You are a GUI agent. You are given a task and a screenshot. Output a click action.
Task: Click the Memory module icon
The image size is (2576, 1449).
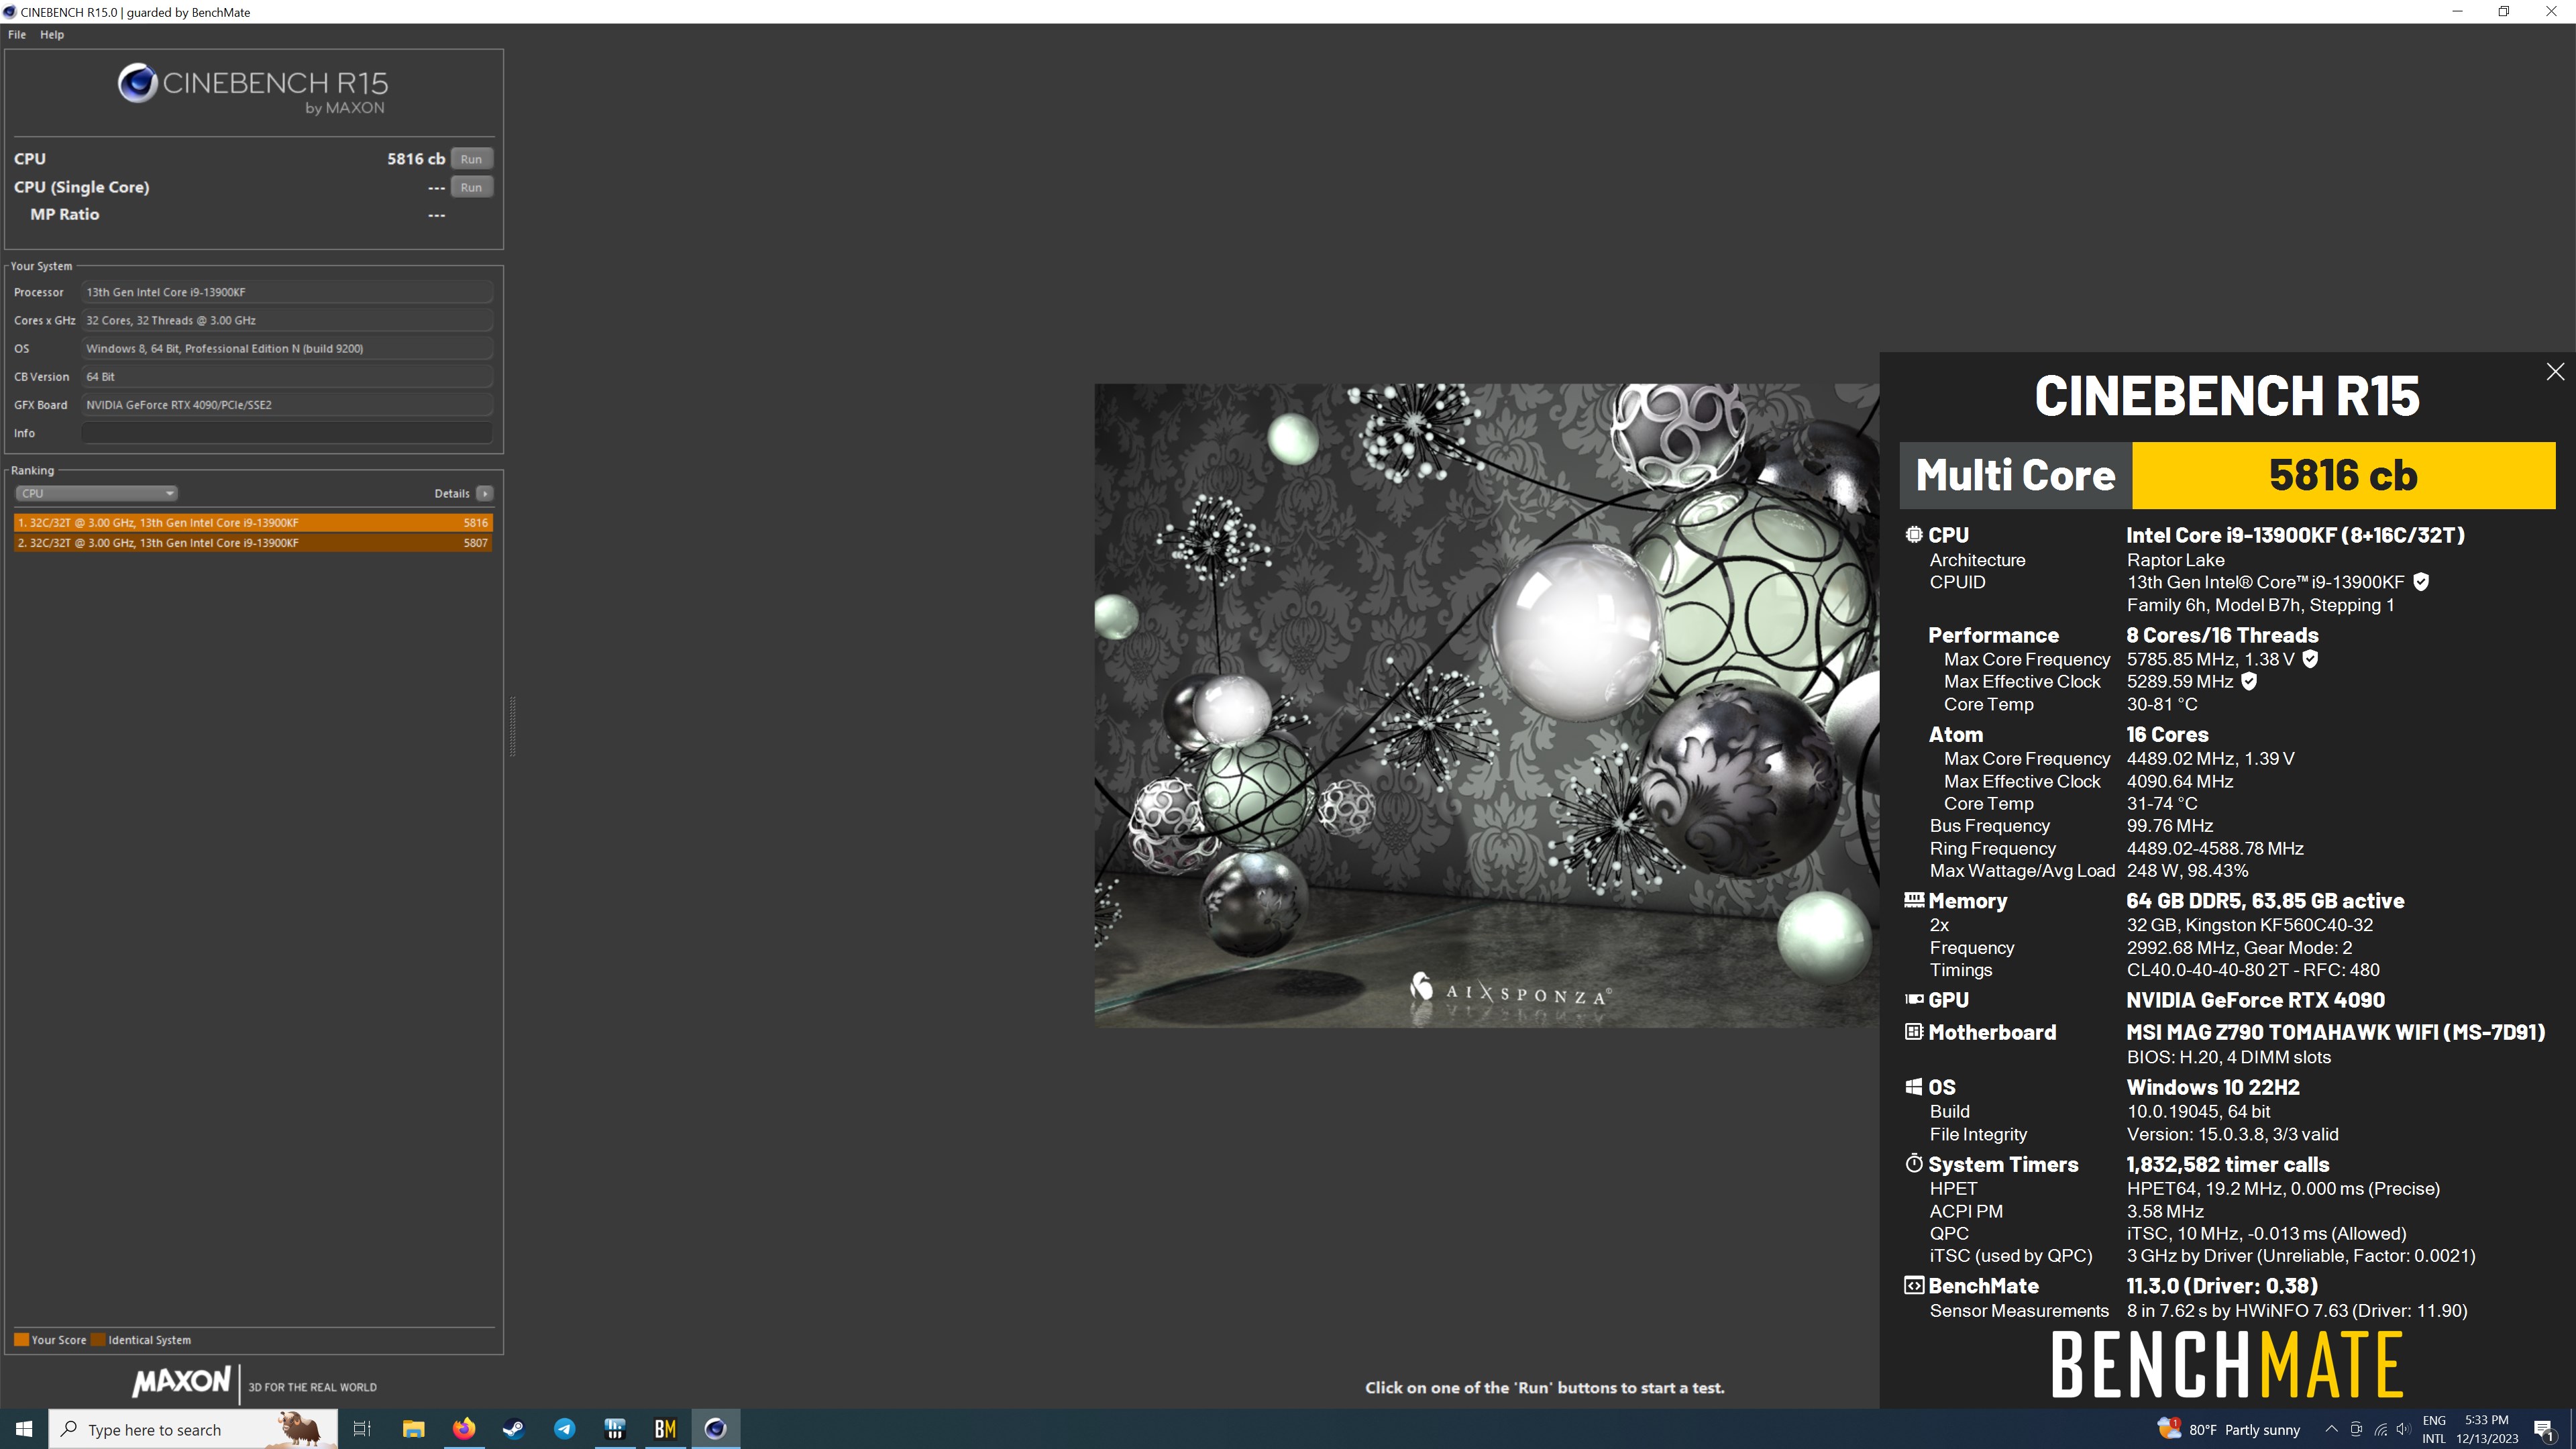click(x=1914, y=900)
